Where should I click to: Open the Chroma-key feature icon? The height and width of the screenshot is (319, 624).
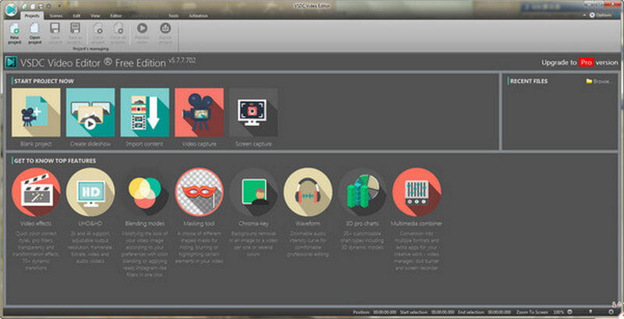tap(253, 192)
